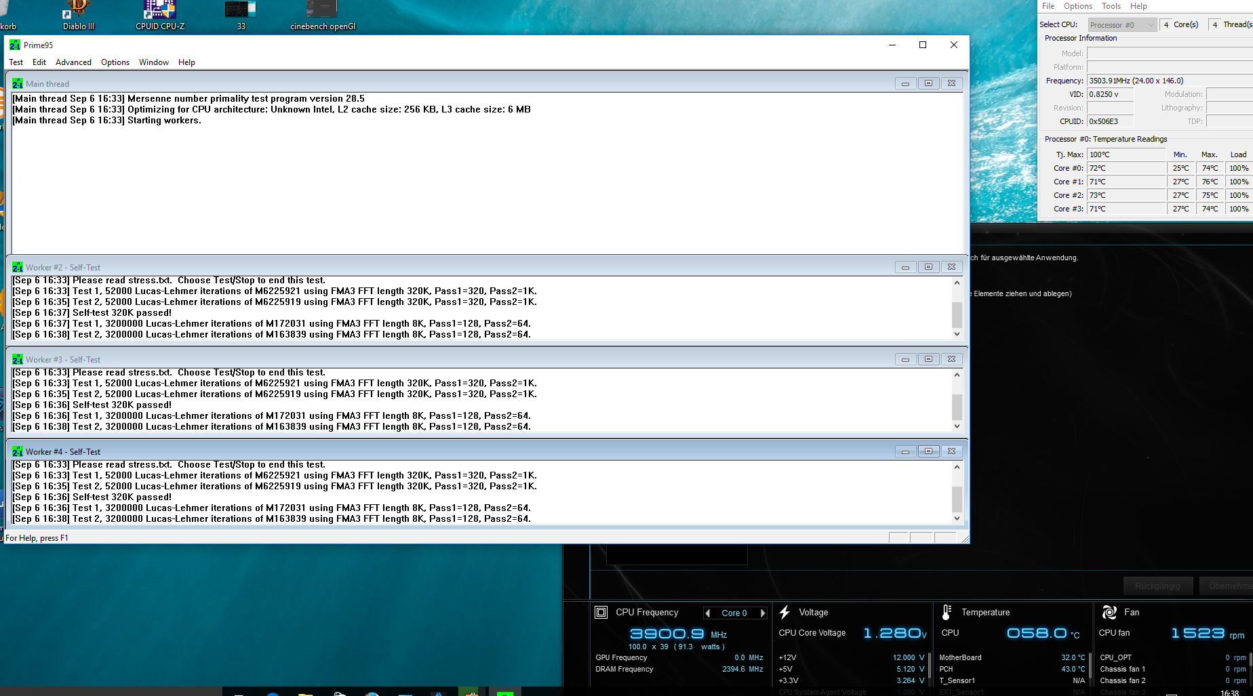
Task: Click the Core #2 temperature reading 73°C
Action: 1126,195
